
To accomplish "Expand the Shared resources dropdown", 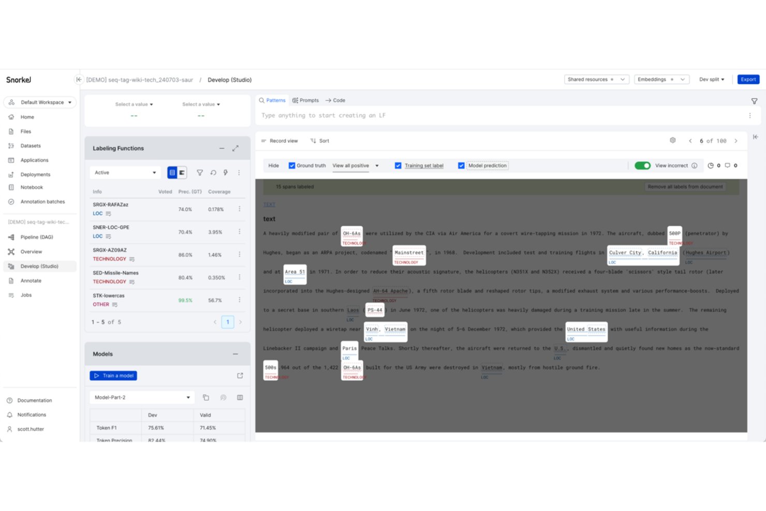I will coord(597,80).
